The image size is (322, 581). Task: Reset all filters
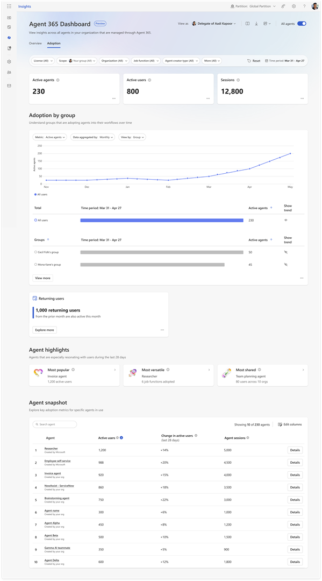(x=254, y=61)
